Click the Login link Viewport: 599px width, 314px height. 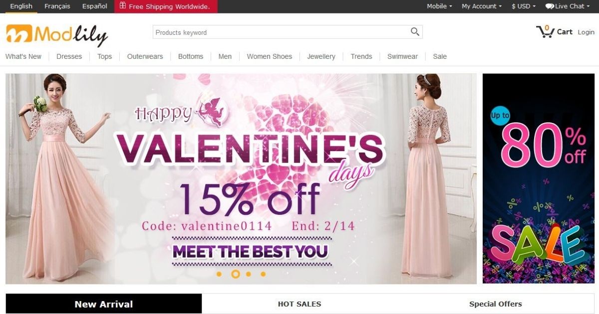(586, 32)
